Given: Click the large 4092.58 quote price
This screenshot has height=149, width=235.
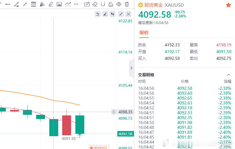Looking at the screenshot, I should coord(154,14).
